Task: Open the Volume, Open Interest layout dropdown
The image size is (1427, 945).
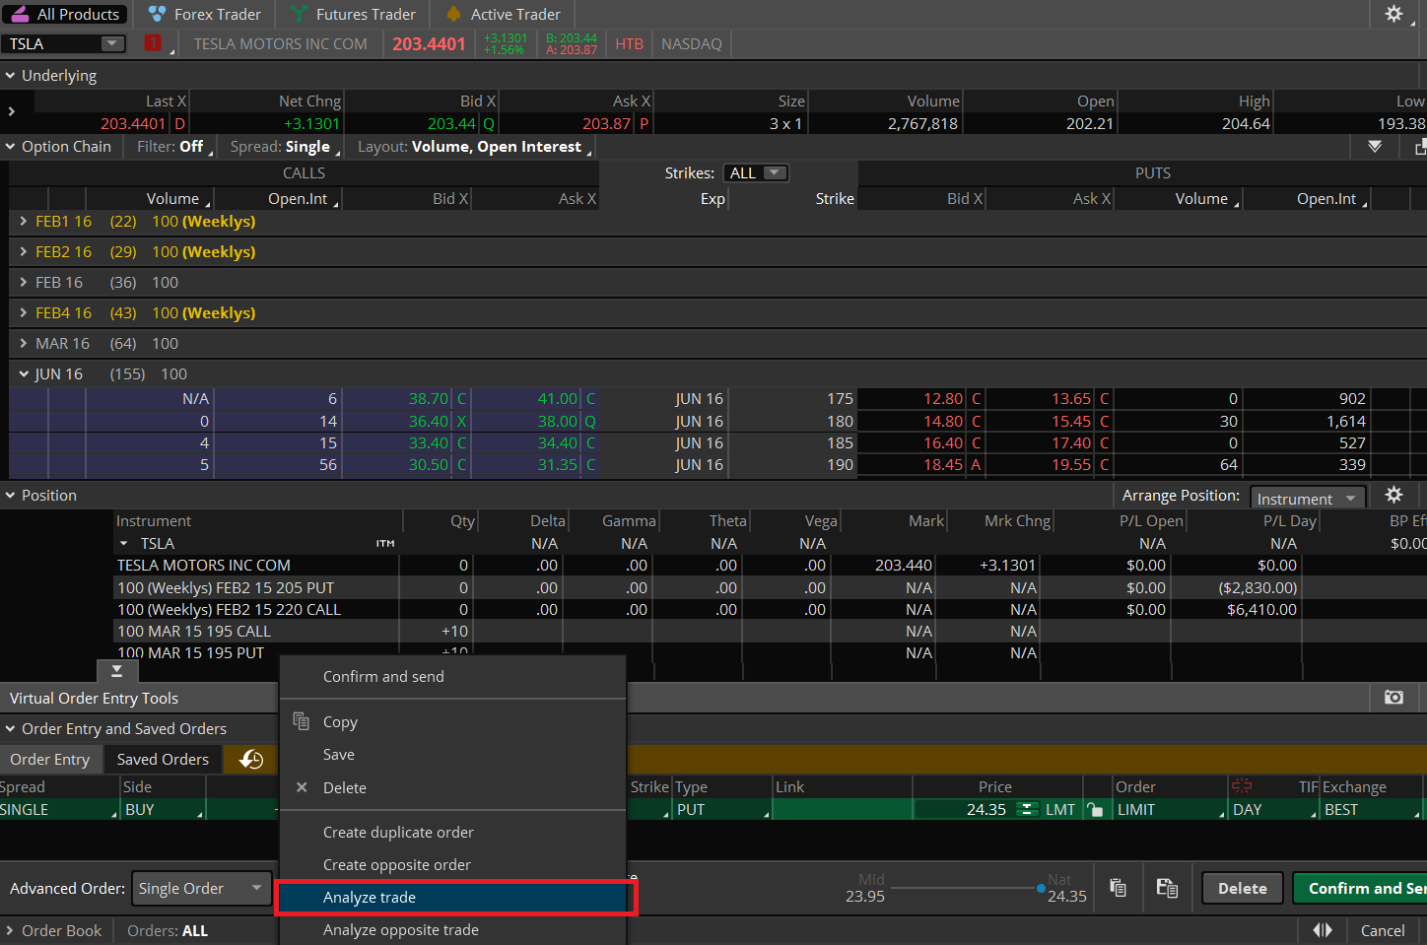Action: pos(474,146)
